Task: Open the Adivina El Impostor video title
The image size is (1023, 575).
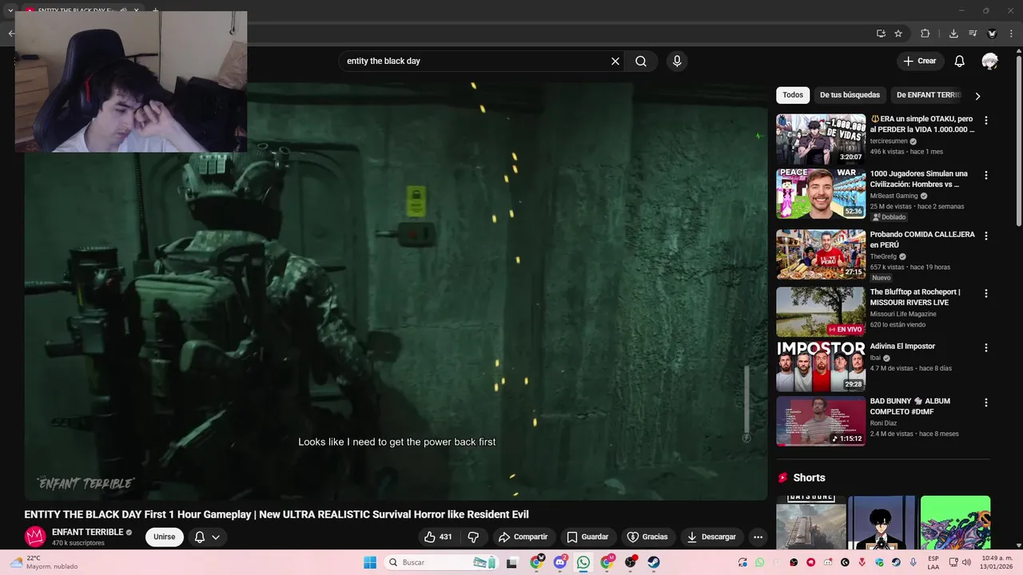Action: point(902,347)
